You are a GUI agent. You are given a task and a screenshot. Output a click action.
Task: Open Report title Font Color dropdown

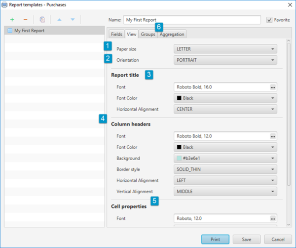225,98
